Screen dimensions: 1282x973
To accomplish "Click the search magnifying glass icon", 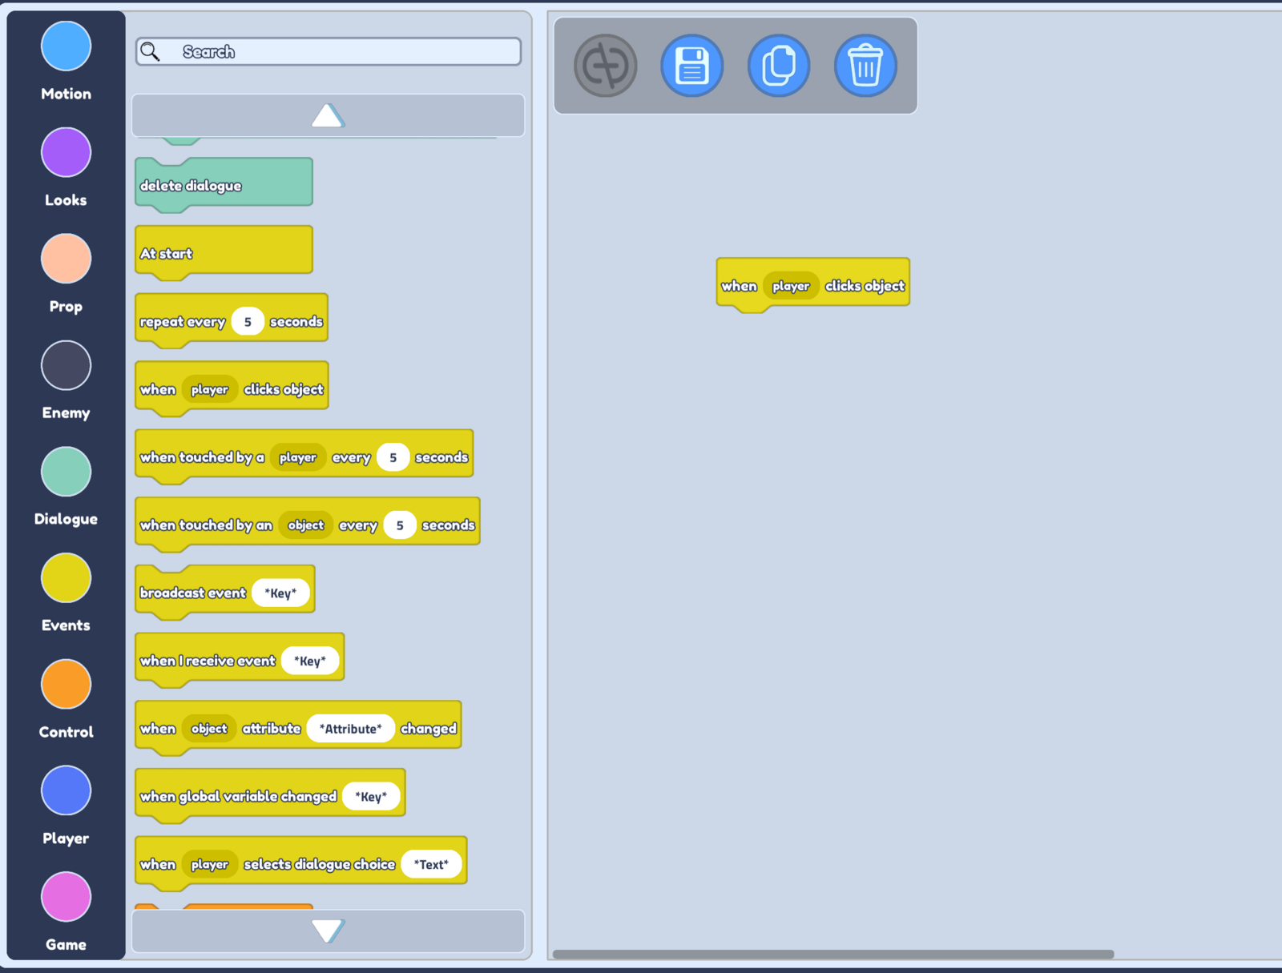I will pyautogui.click(x=150, y=52).
